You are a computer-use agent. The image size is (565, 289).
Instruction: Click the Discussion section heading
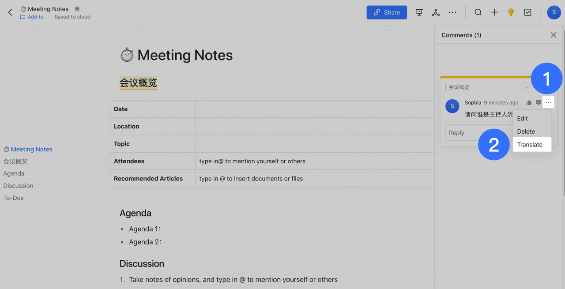coord(142,264)
